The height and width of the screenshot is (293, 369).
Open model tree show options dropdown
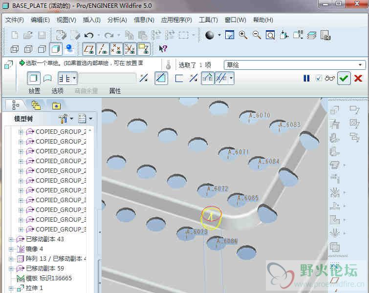click(x=90, y=119)
